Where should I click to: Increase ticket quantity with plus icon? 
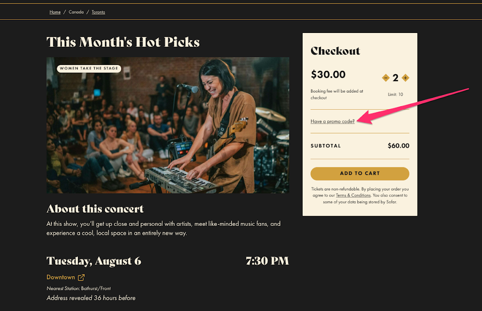406,78
